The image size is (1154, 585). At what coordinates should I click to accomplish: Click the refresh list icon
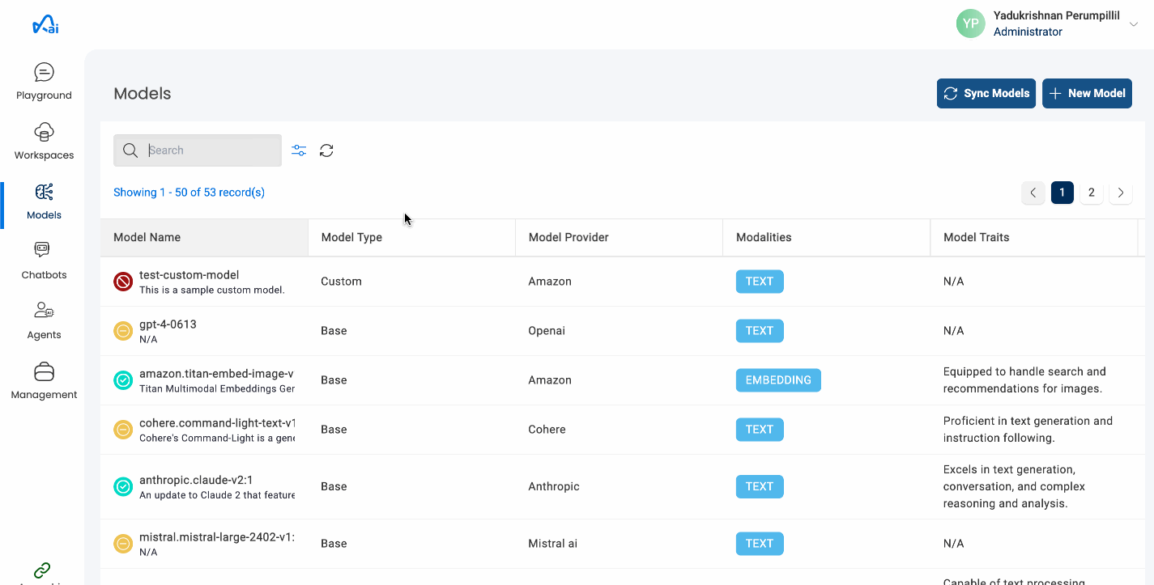click(326, 150)
